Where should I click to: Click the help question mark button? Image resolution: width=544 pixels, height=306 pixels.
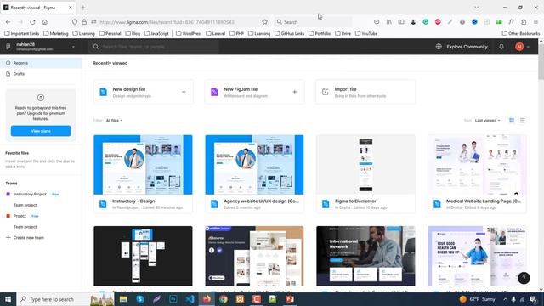point(524,278)
